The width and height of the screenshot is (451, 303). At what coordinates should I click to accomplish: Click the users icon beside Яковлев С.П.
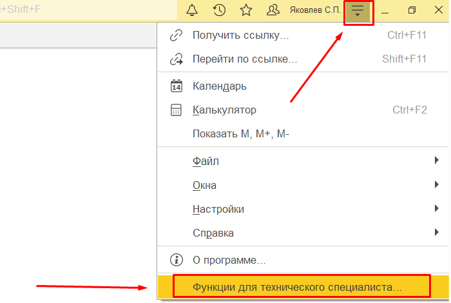pos(273,10)
